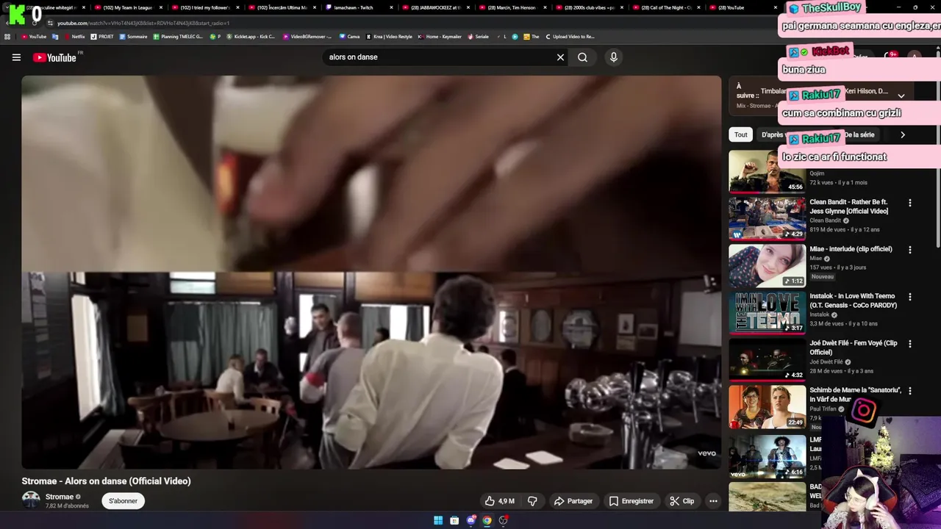Like the video with thumbs up

click(x=499, y=501)
